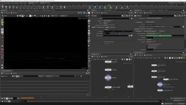Click the Substeps slider
This screenshot has width=186, height=105.
(169, 38)
